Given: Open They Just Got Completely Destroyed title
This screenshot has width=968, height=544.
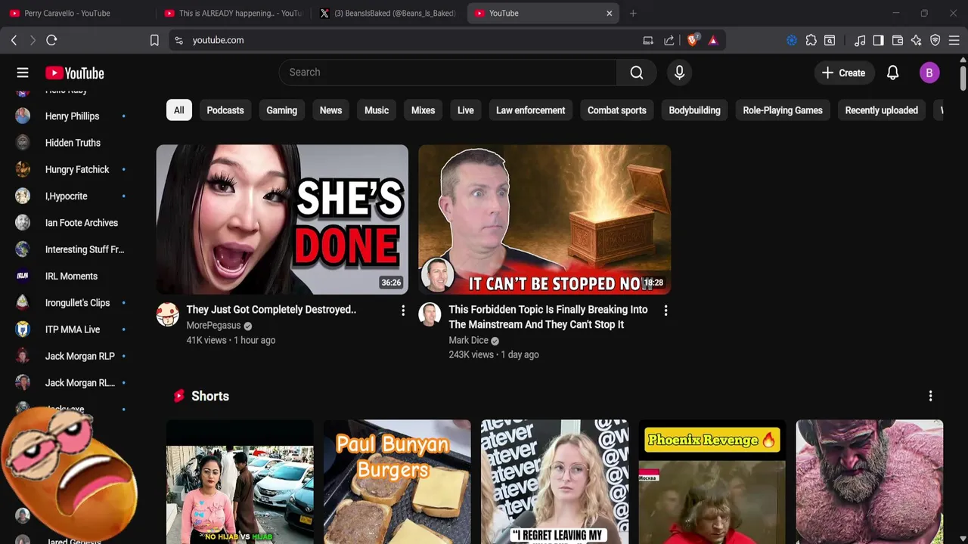Looking at the screenshot, I should point(271,310).
